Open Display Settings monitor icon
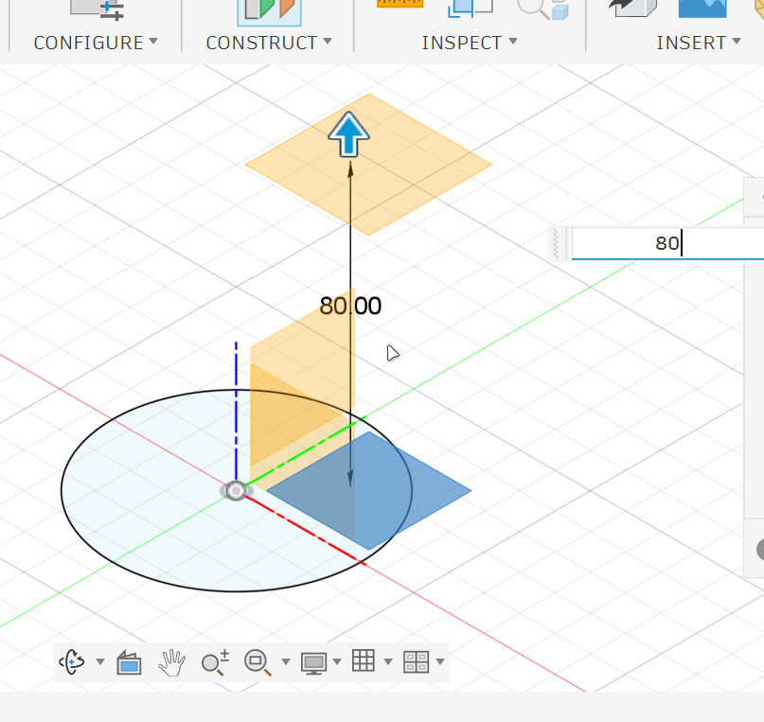The image size is (764, 722). 313,663
